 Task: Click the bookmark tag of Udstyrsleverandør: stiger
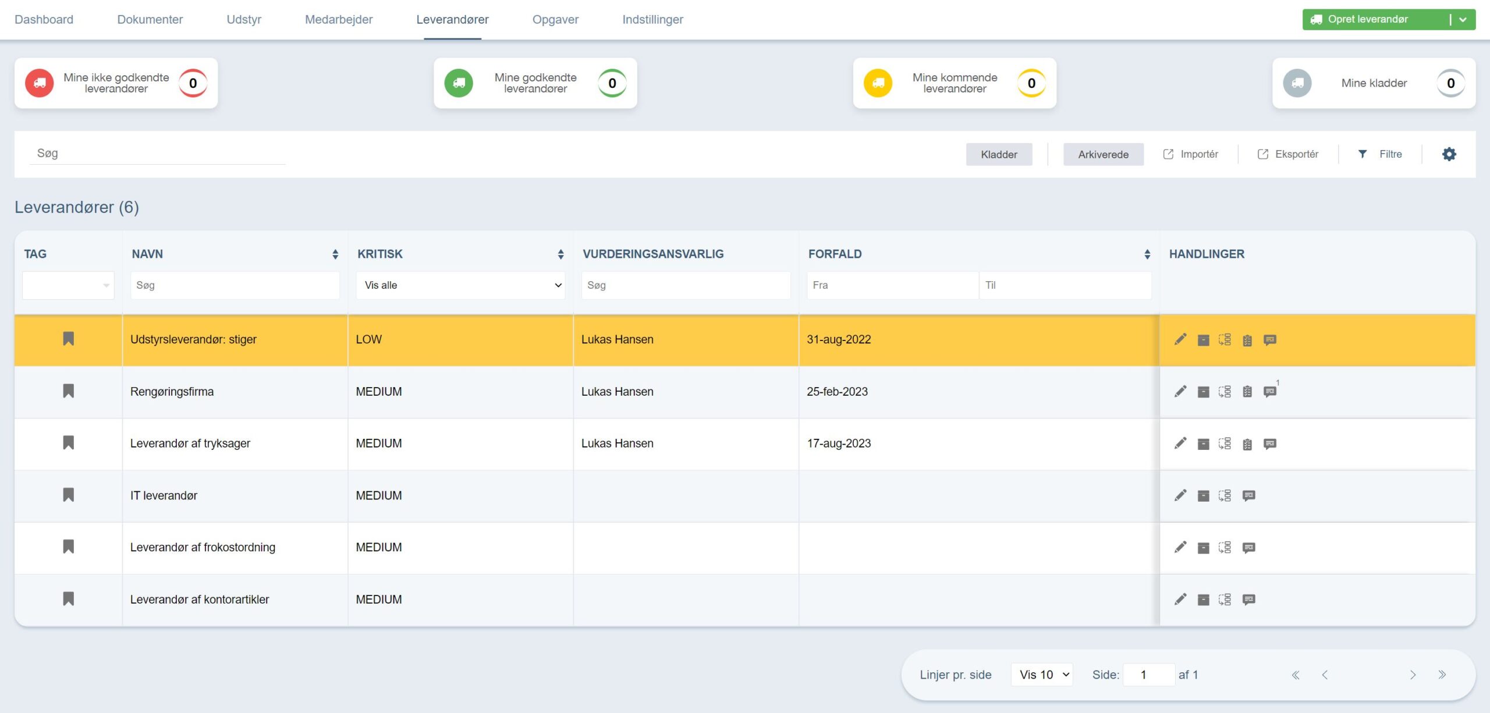click(x=68, y=339)
